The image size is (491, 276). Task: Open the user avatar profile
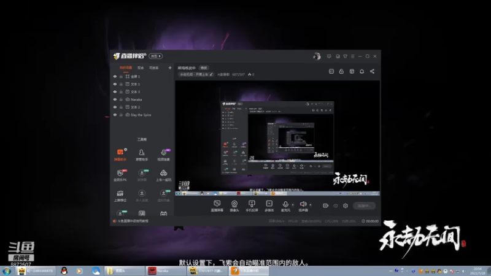click(317, 56)
